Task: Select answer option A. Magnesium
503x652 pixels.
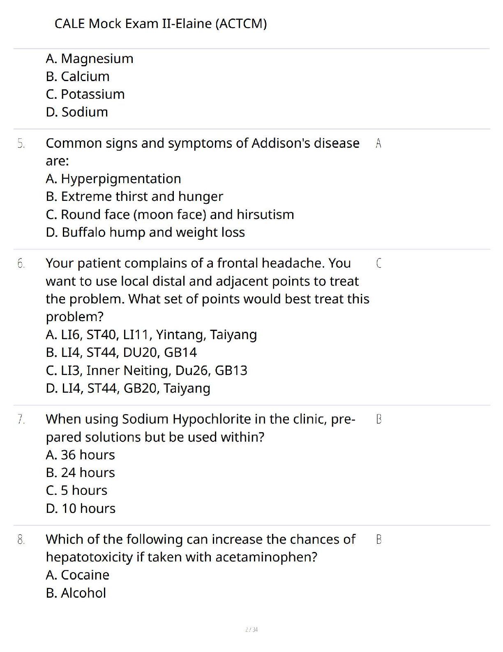Action: [x=90, y=58]
